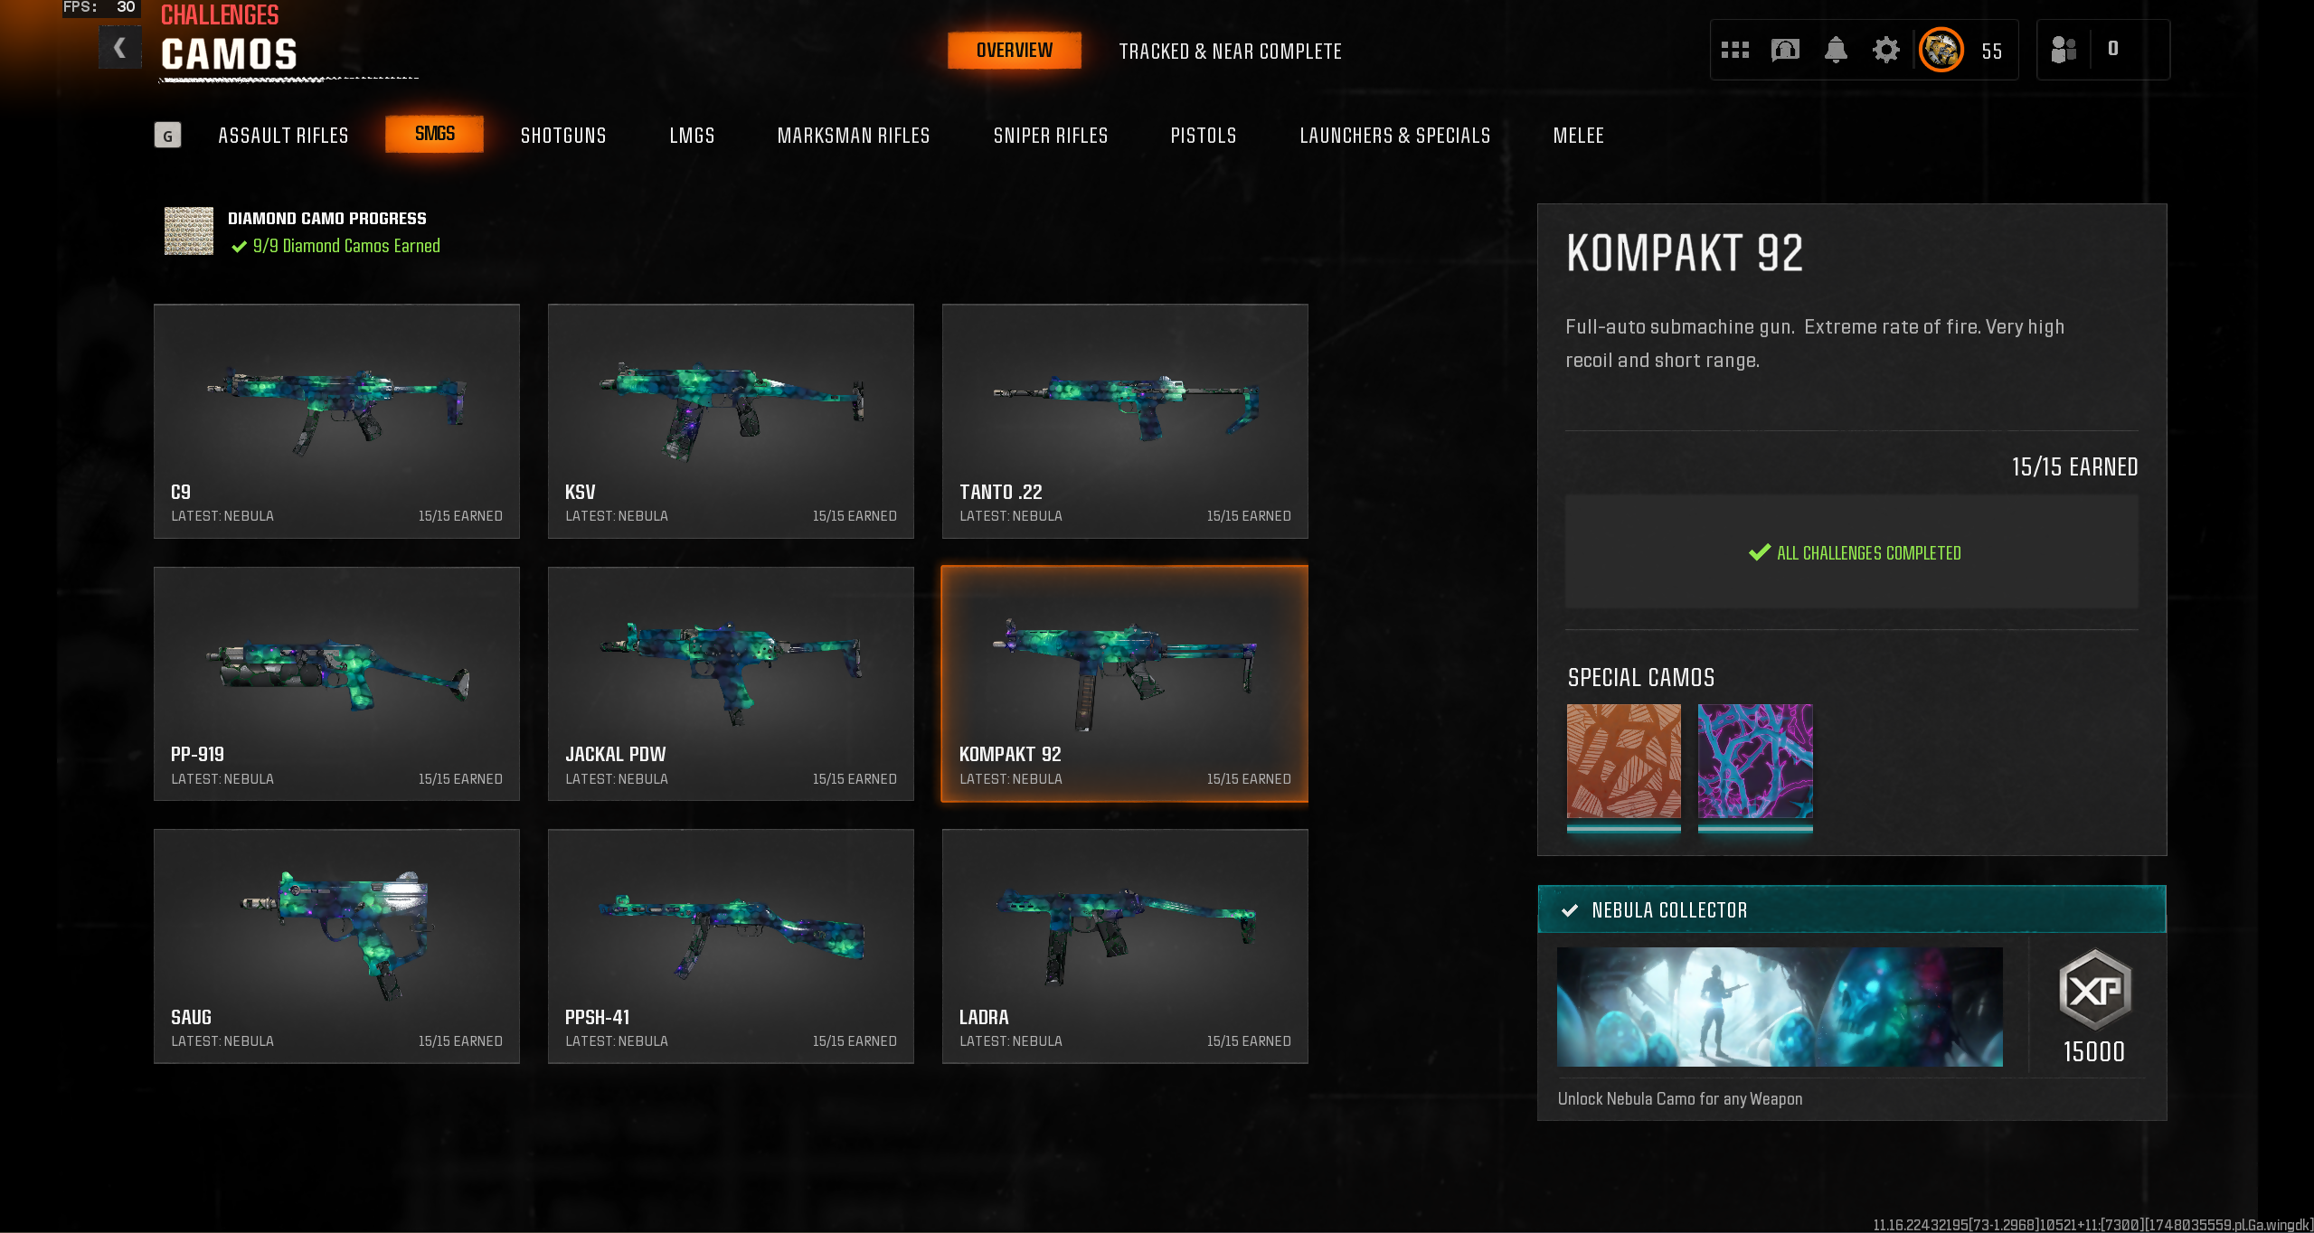This screenshot has width=2314, height=1233.
Task: Click the Diamond Camo Progress swatch
Action: (x=188, y=231)
